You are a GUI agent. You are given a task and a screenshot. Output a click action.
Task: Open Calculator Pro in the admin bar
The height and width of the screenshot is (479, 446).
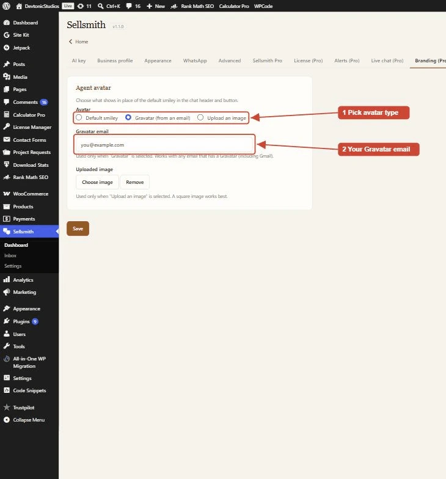[234, 6]
